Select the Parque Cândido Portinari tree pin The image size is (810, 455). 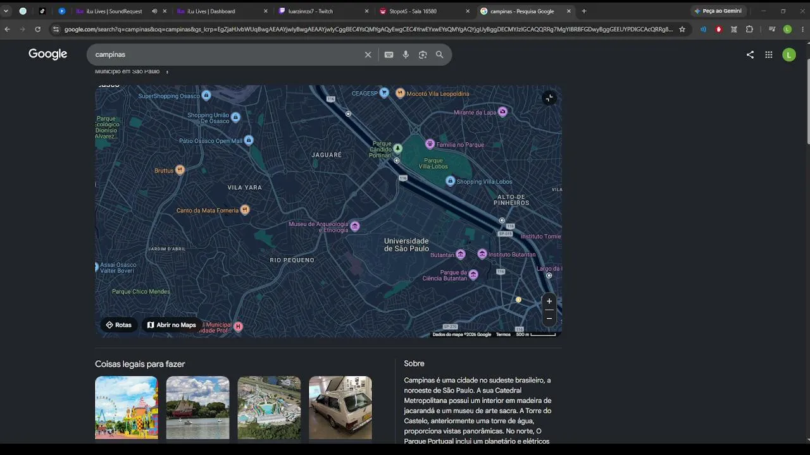click(x=397, y=149)
